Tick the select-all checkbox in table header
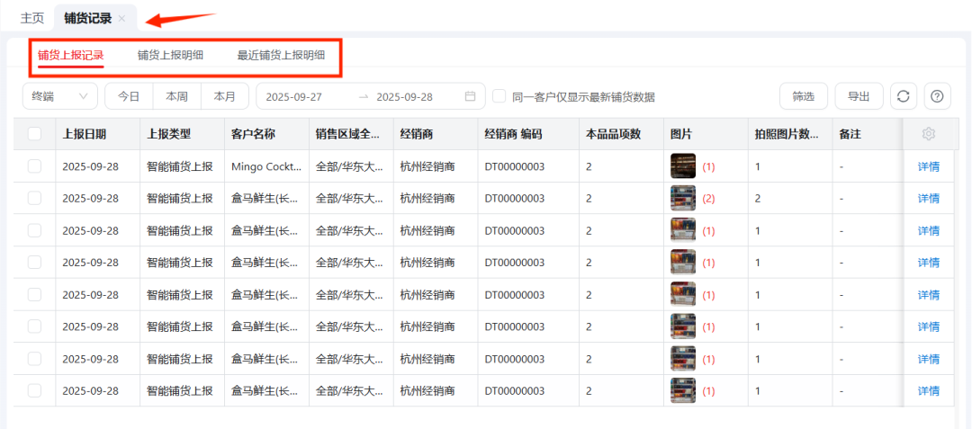972x429 pixels. click(x=35, y=134)
